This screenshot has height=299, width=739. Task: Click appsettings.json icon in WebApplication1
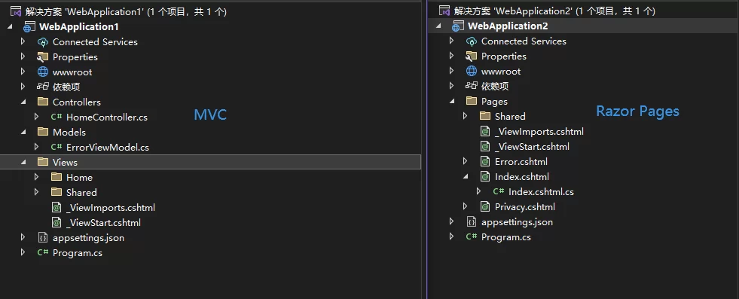(x=43, y=238)
